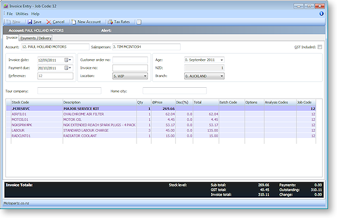Click the @Price column header

[x=163, y=103]
